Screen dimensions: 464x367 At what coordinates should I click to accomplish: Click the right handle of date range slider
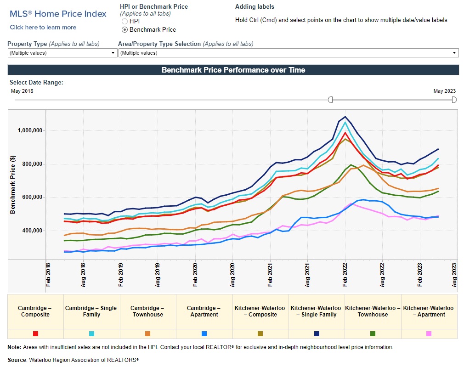pos(454,100)
